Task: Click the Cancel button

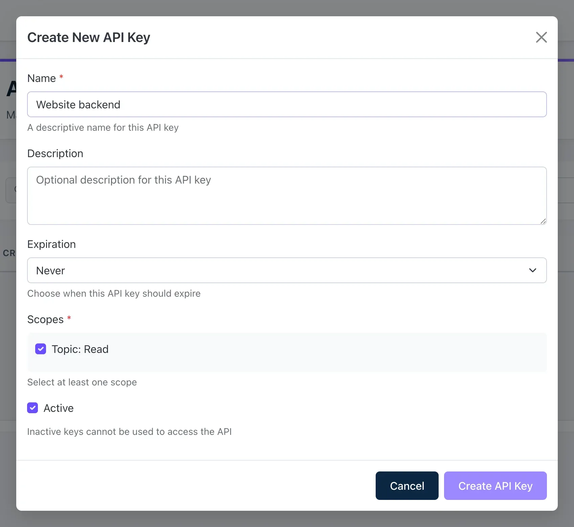Action: (407, 486)
